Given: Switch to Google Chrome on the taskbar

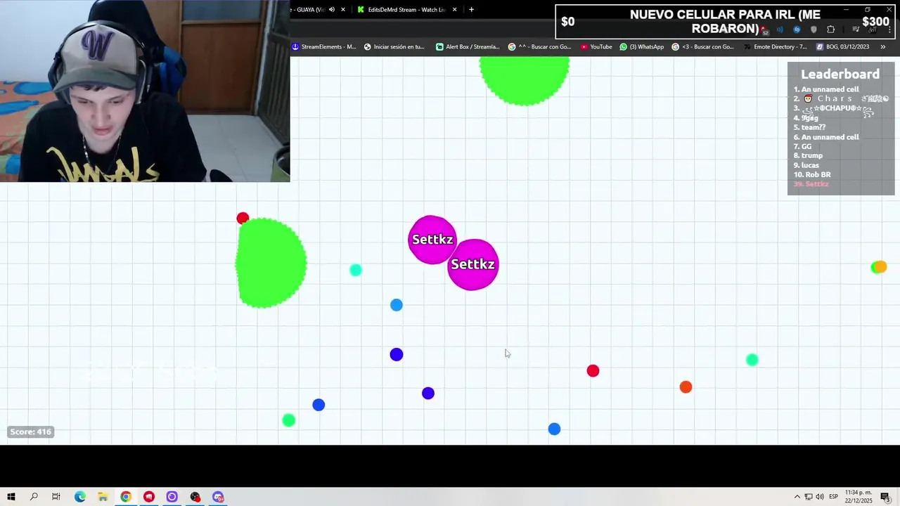Looking at the screenshot, I should 126,497.
